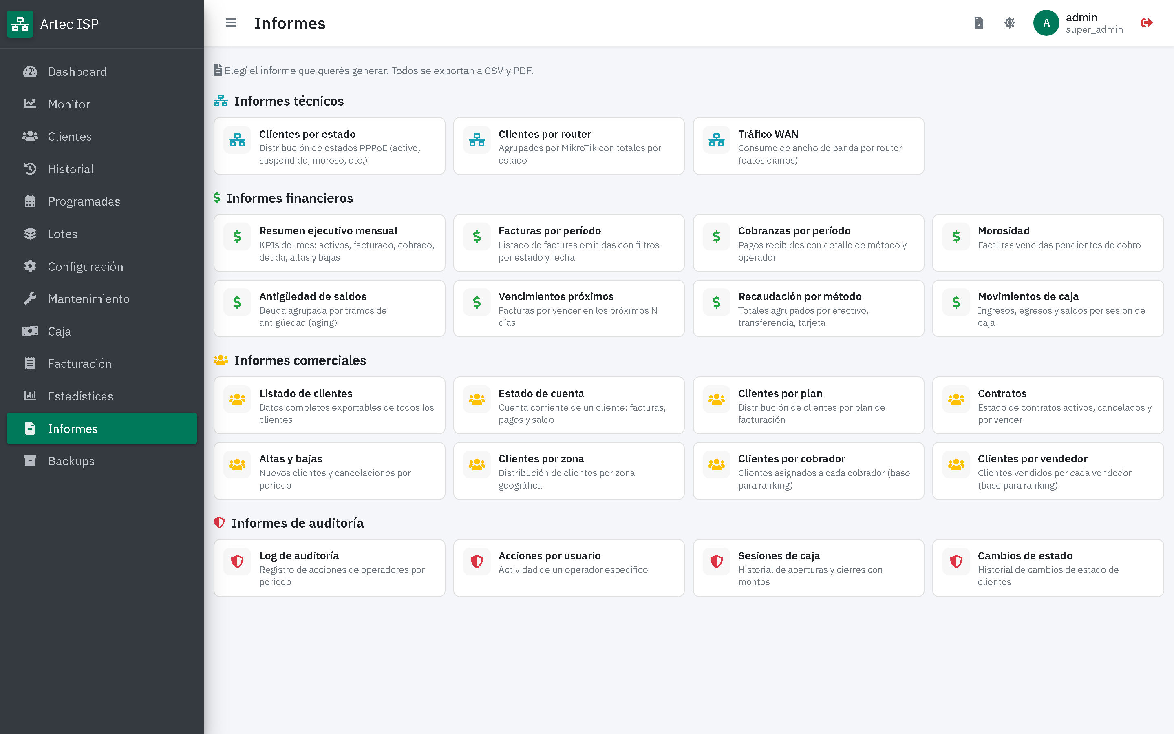Click the people icon on Contratos card

point(956,400)
